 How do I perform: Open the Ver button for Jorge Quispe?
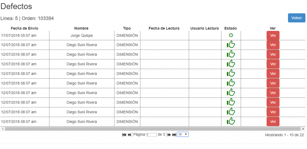click(273, 35)
